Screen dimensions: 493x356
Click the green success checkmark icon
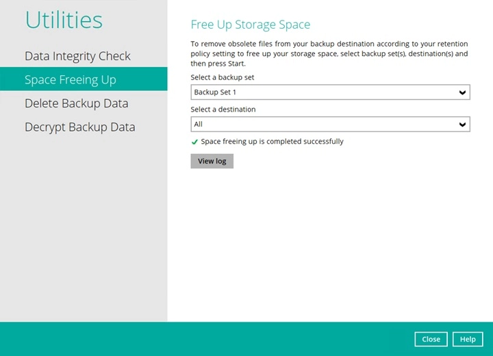click(x=194, y=142)
